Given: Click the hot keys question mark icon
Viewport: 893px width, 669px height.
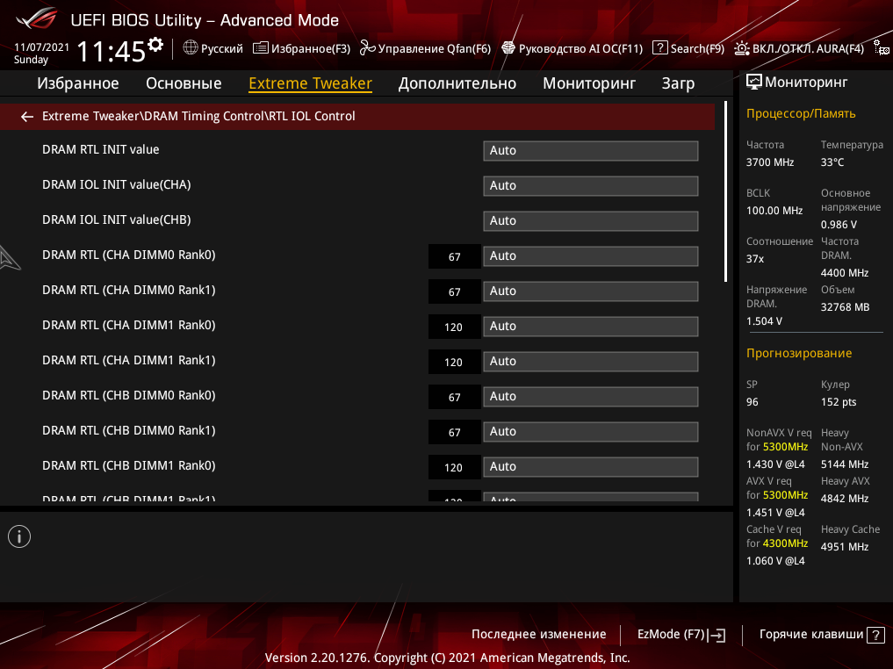Looking at the screenshot, I should click(x=875, y=635).
